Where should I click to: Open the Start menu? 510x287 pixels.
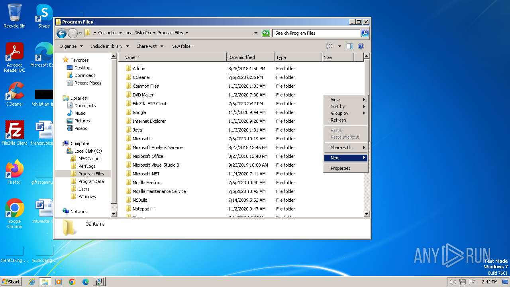point(11,282)
